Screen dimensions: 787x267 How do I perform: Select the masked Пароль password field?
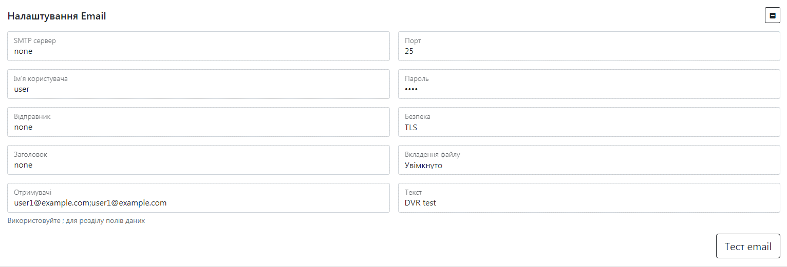click(589, 89)
